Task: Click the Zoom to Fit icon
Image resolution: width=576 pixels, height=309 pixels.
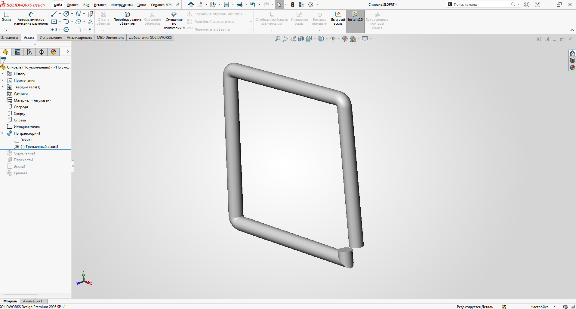Action: 277,39
